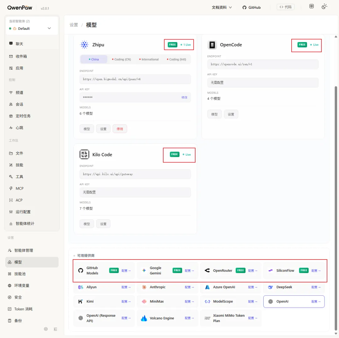Click 修改 to edit Zhipu API key
The image size is (339, 338).
(x=184, y=97)
